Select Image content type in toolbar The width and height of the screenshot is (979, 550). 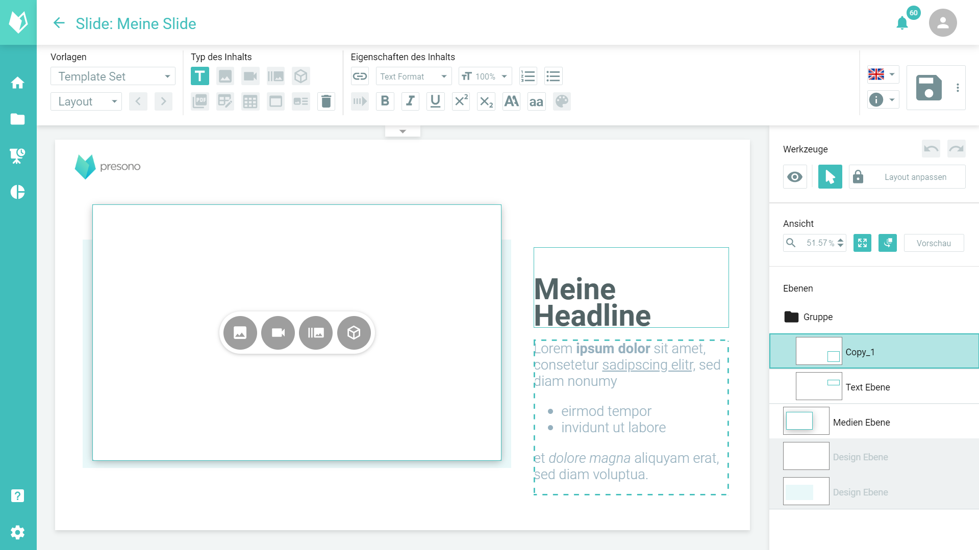(x=225, y=76)
